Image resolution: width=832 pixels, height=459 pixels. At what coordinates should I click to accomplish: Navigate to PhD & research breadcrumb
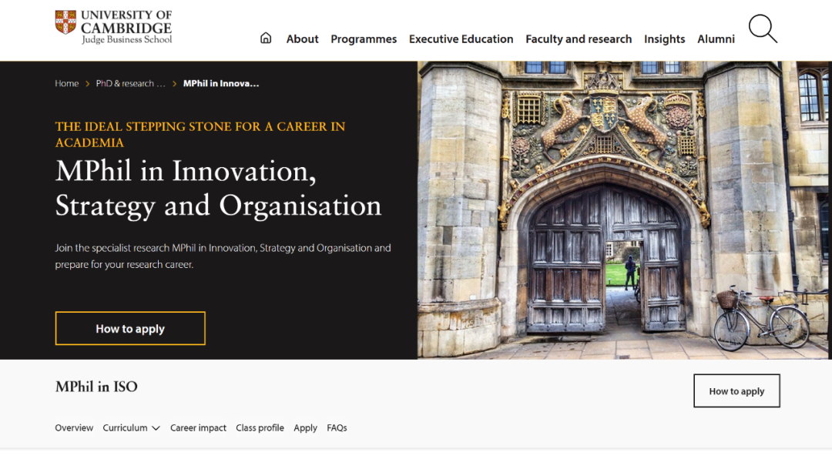(130, 83)
